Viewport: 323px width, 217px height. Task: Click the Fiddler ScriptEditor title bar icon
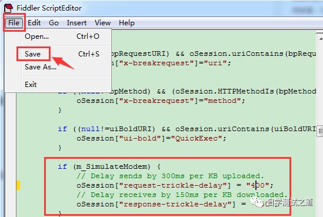[x=8, y=8]
